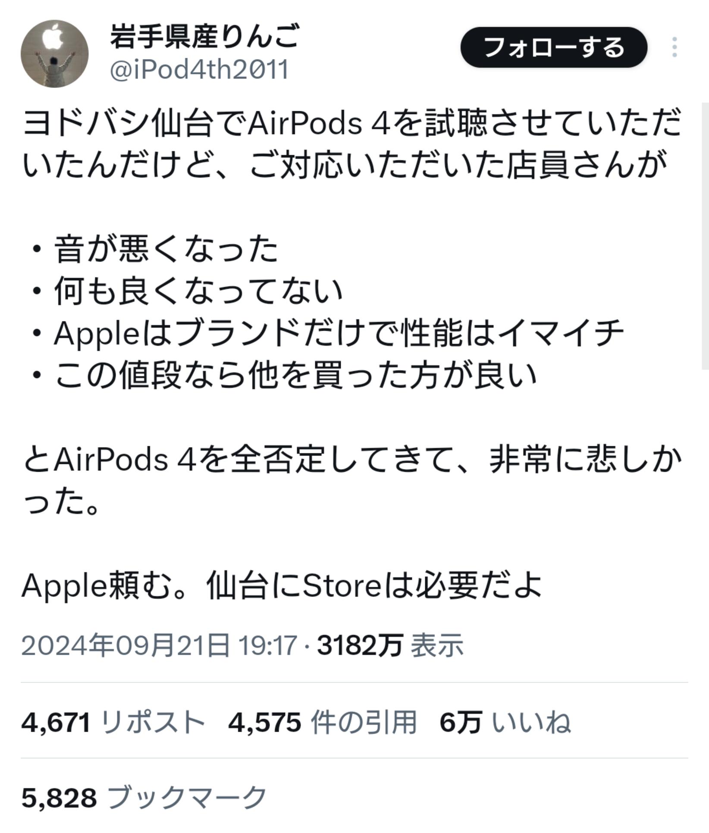Image resolution: width=709 pixels, height=833 pixels.
Task: Click the 5,828 ブックマーク count
Action: tap(144, 797)
